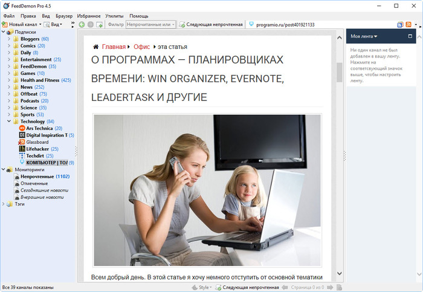Click Следующая непрочтенная in bottom status bar
This screenshot has width=423, height=292.
pos(247,287)
